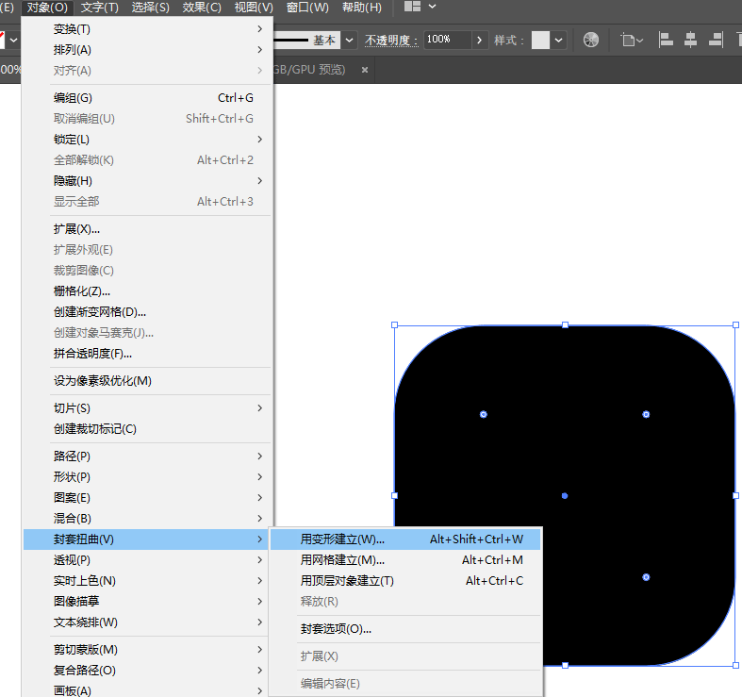
Task: Click the 不透明度 label link
Action: [389, 40]
